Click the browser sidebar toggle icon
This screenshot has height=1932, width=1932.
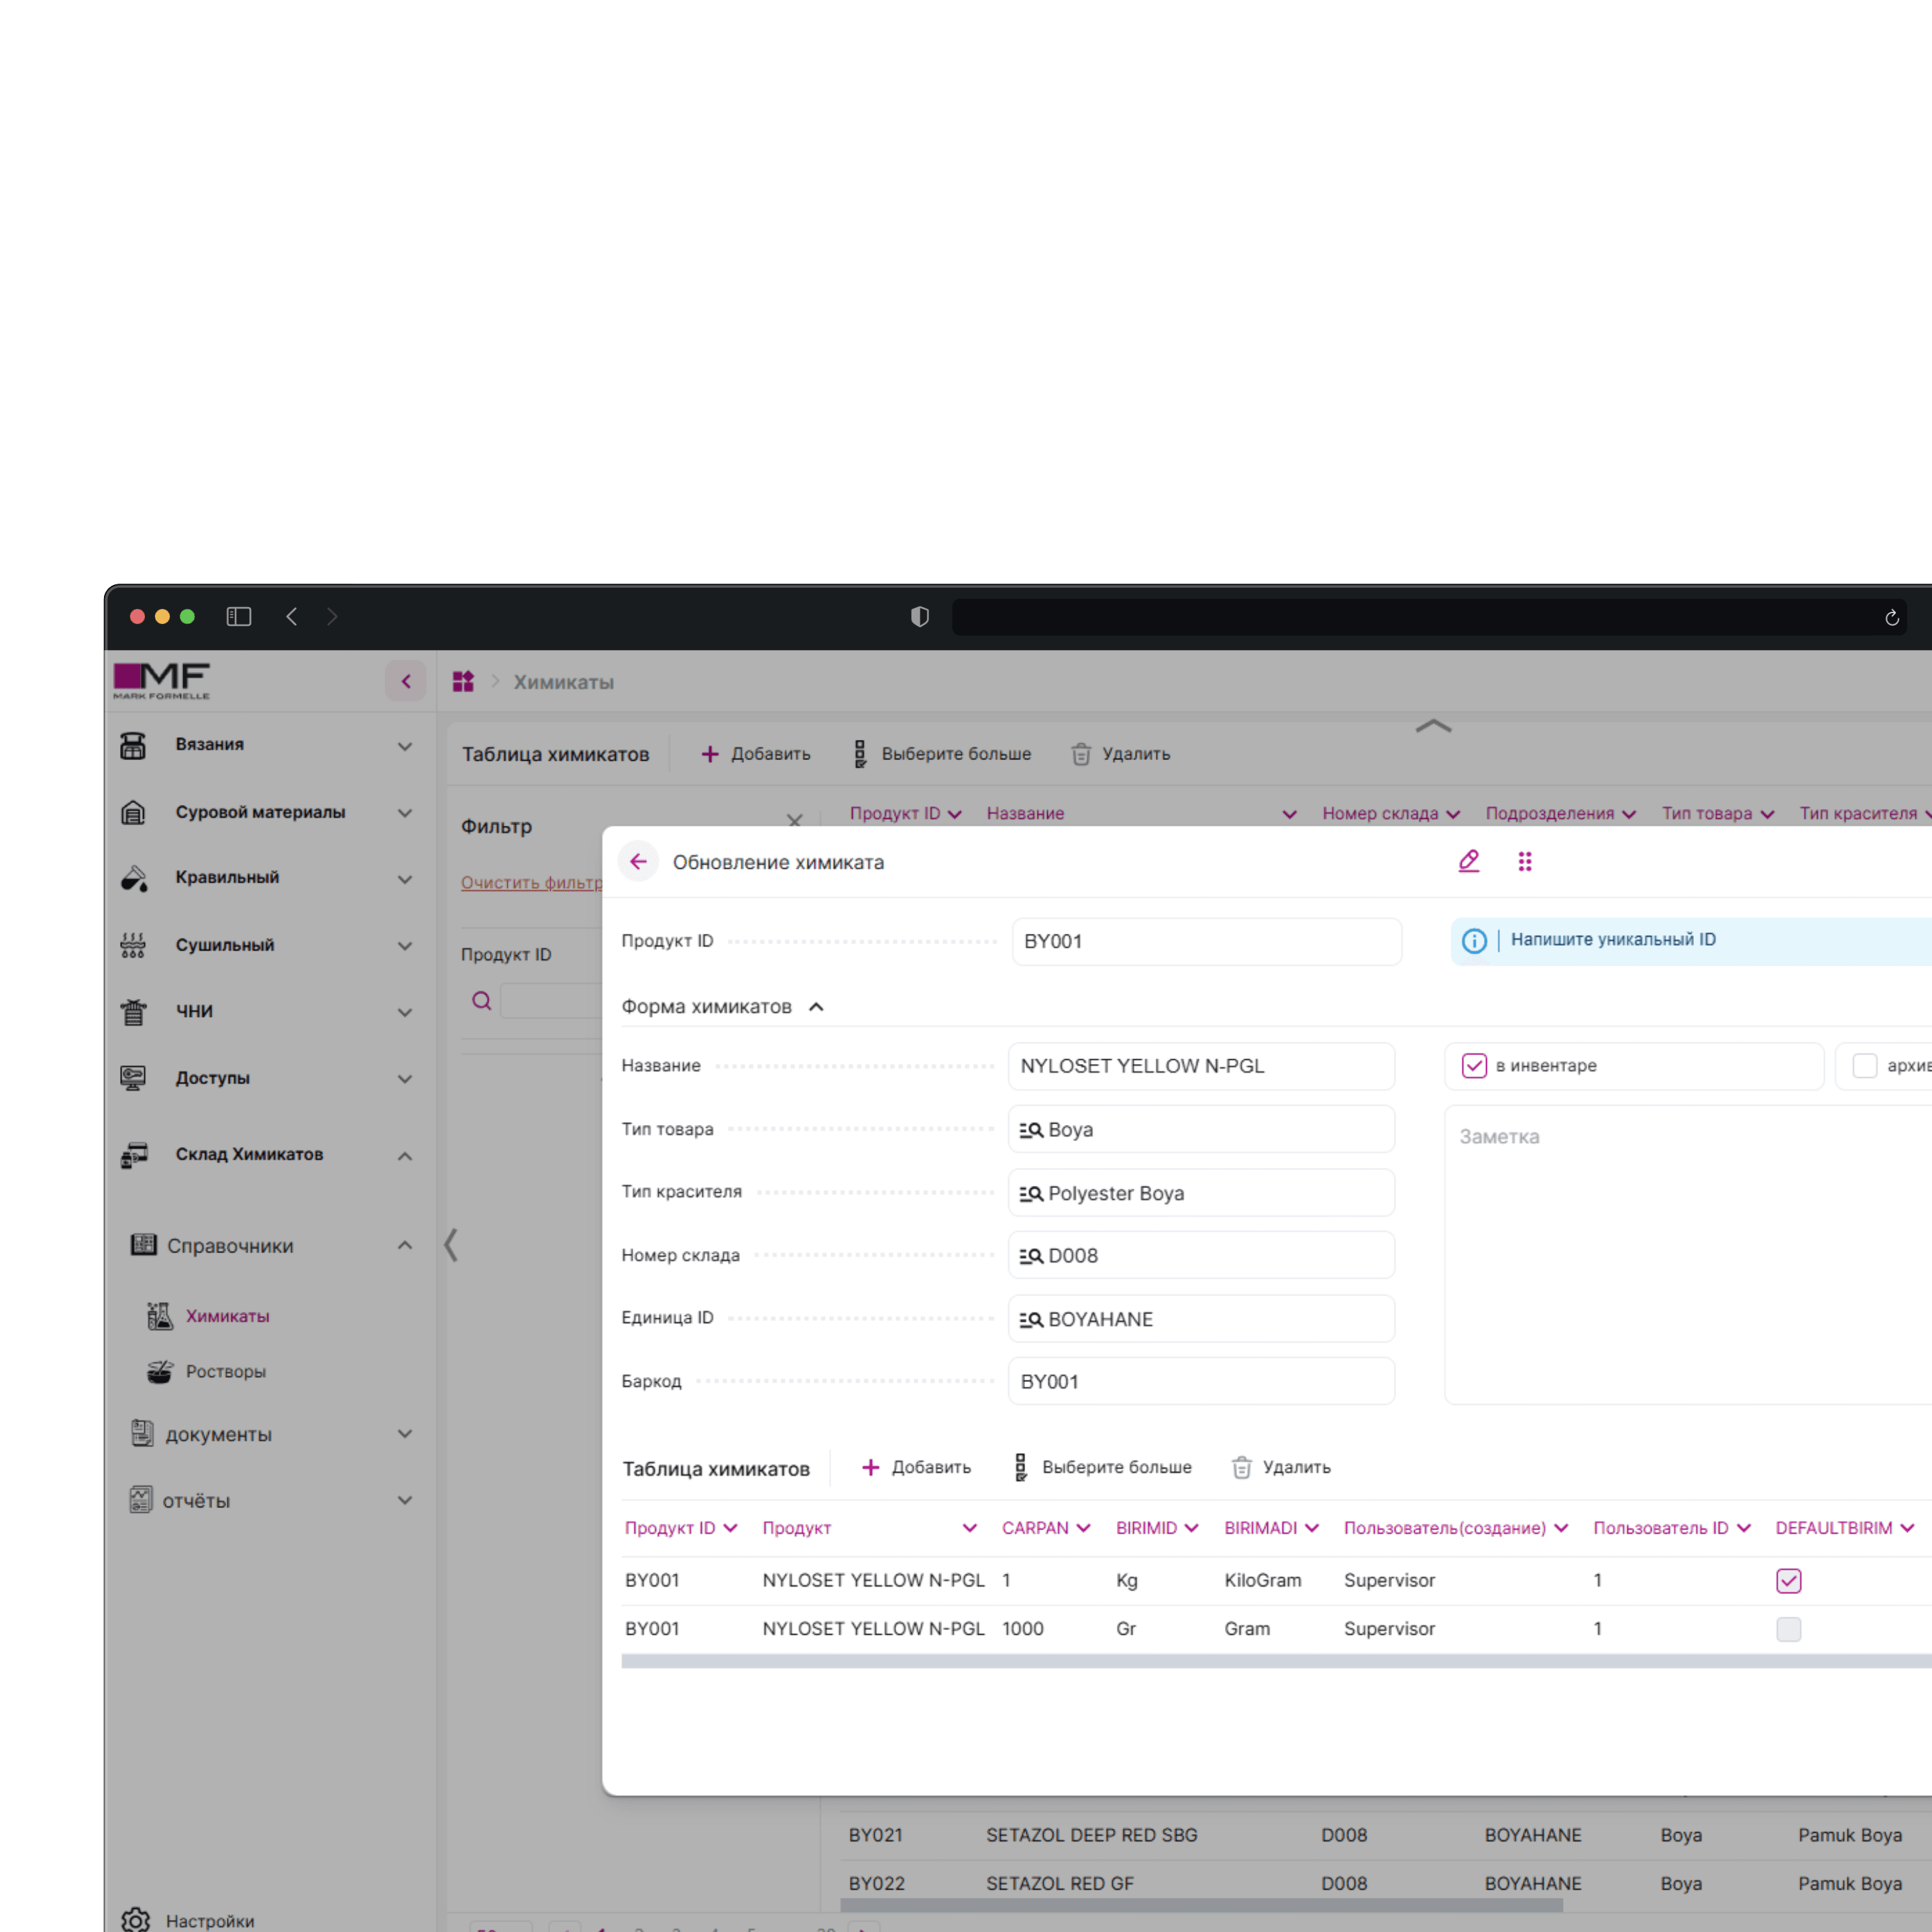[x=239, y=617]
